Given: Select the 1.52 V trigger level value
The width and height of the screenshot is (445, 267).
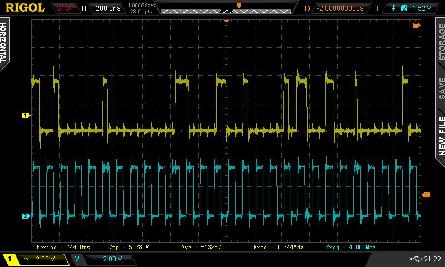Looking at the screenshot, I should (x=422, y=8).
